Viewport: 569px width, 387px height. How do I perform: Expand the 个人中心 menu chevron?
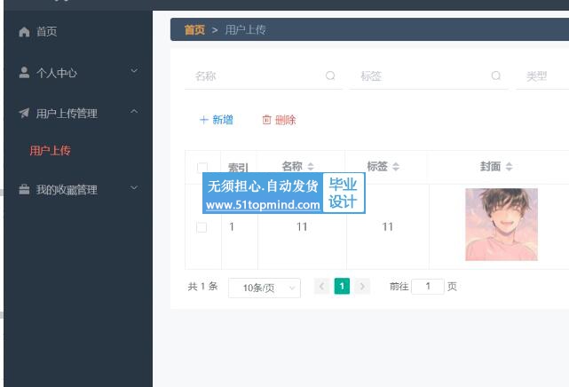coord(134,70)
